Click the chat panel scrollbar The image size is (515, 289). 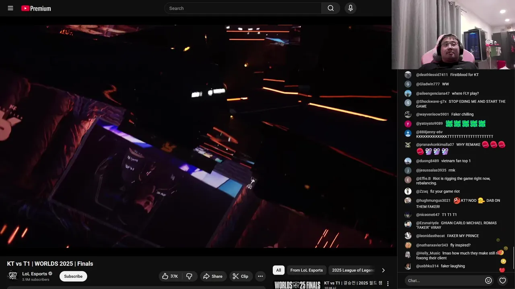pos(513,258)
